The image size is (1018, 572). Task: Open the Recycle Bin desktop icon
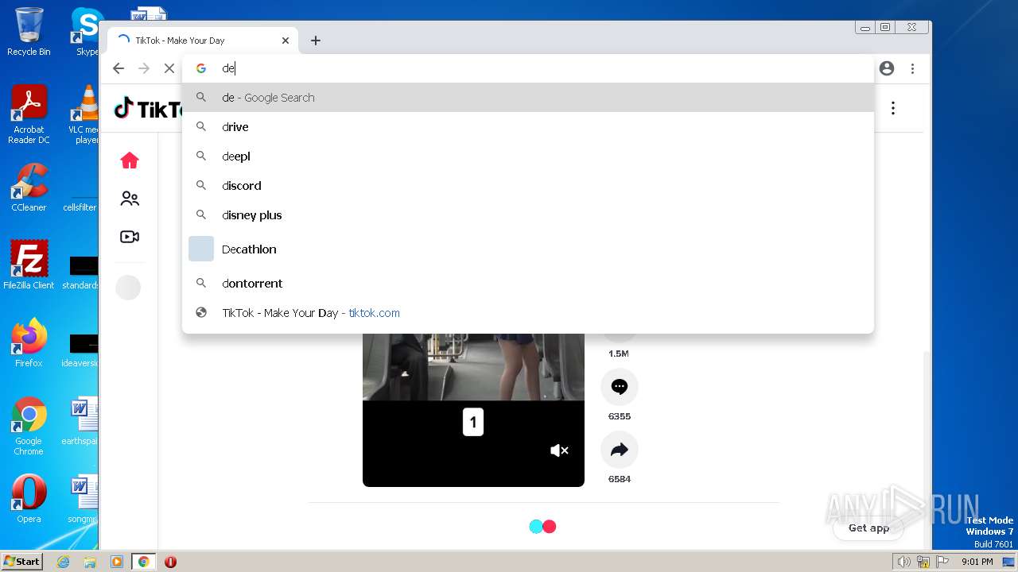coord(29,32)
